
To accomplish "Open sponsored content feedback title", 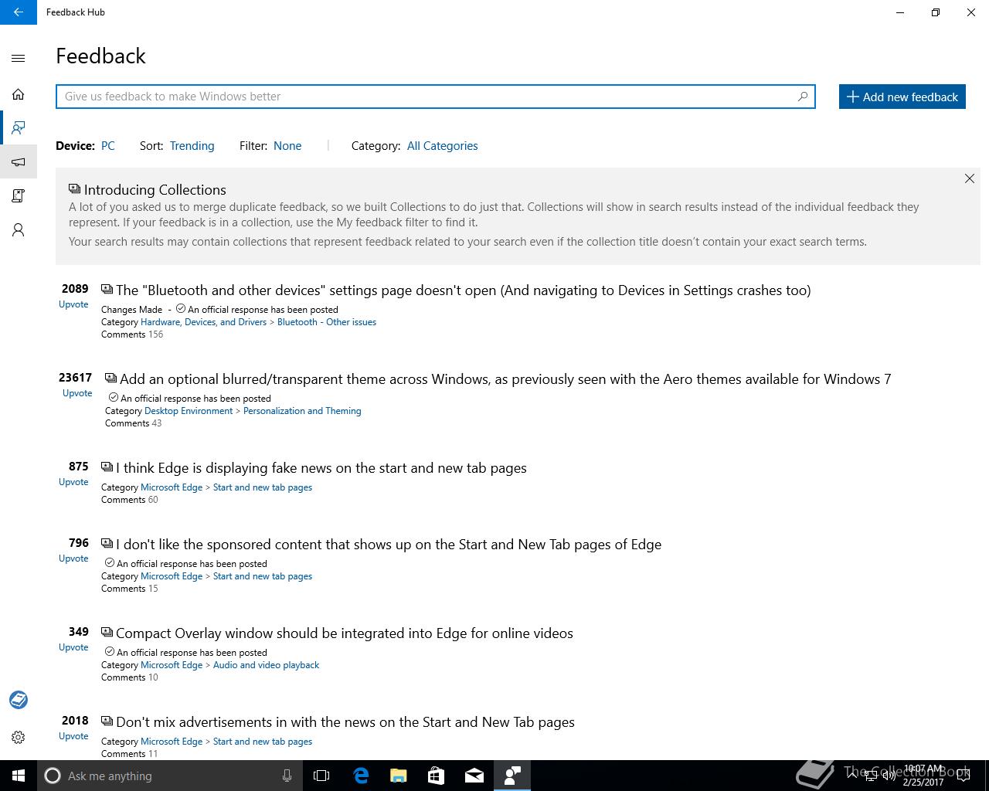I will tap(389, 545).
